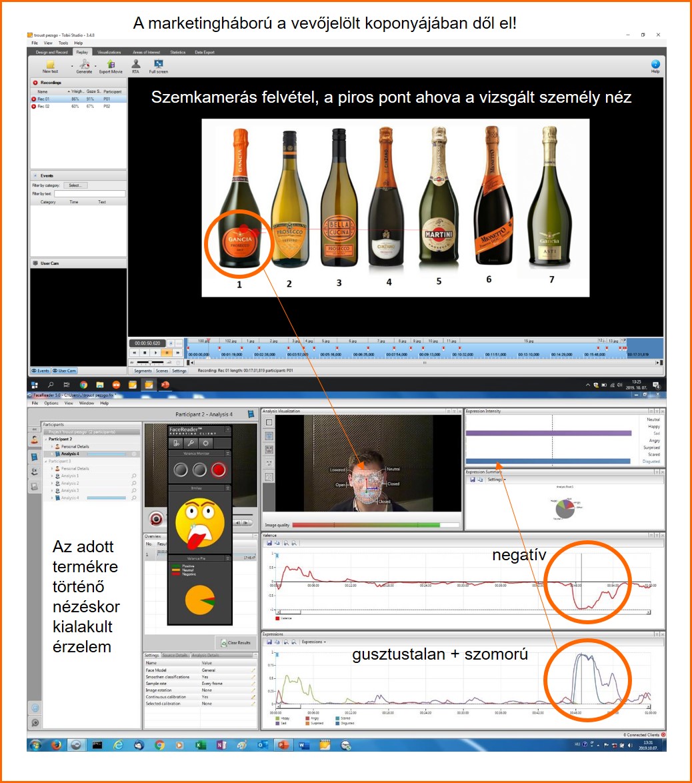The width and height of the screenshot is (692, 783).
Task: Switch to Areas of Interest tab
Action: click(146, 52)
